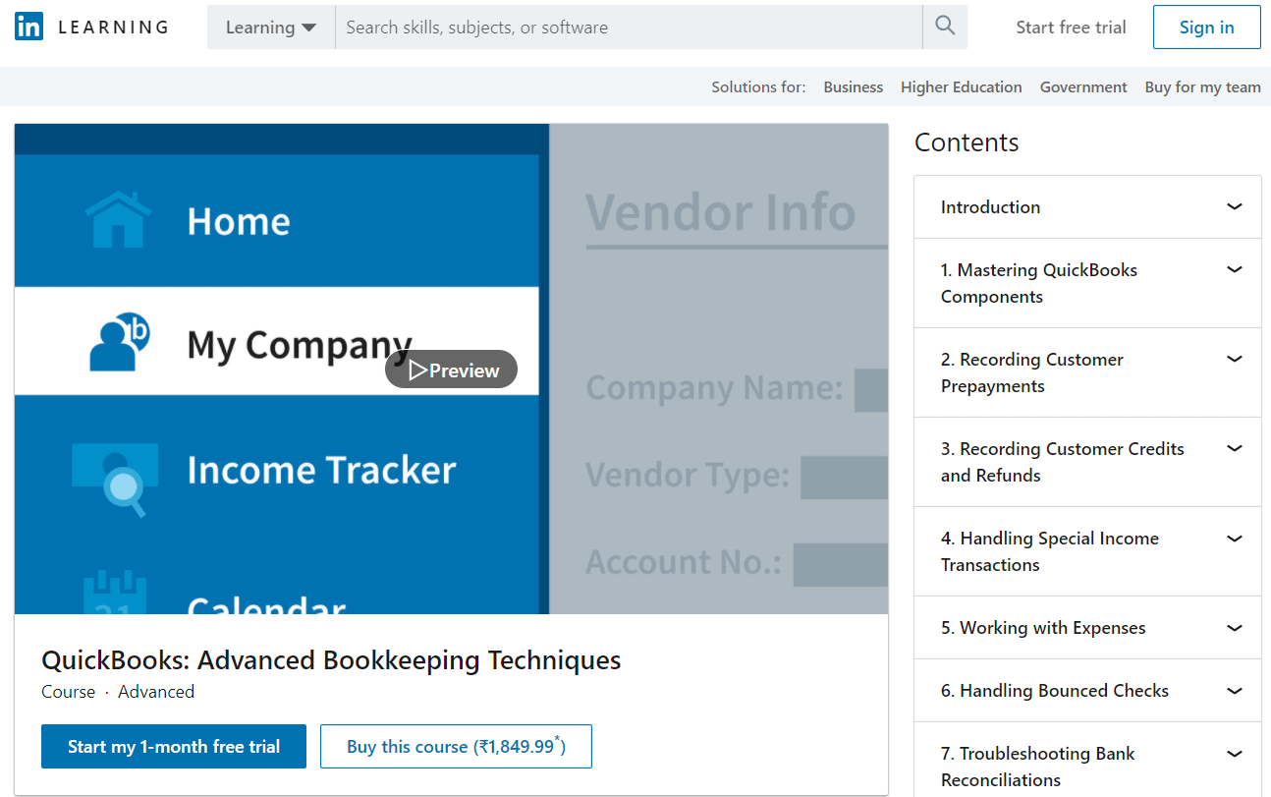Expand Handling Special Income Transactions
1271x797 pixels.
click(x=1087, y=551)
